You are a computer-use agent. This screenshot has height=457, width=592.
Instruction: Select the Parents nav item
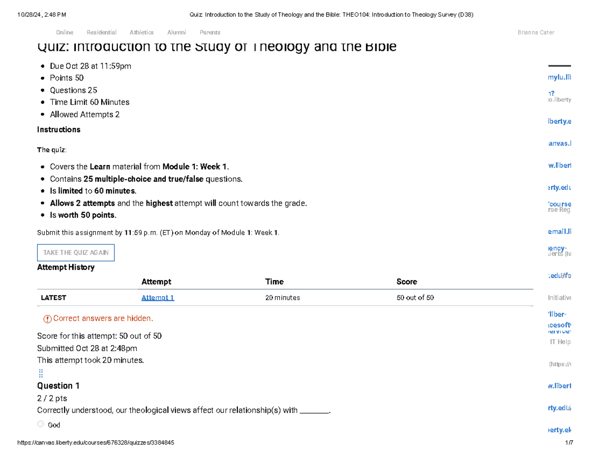pos(210,33)
